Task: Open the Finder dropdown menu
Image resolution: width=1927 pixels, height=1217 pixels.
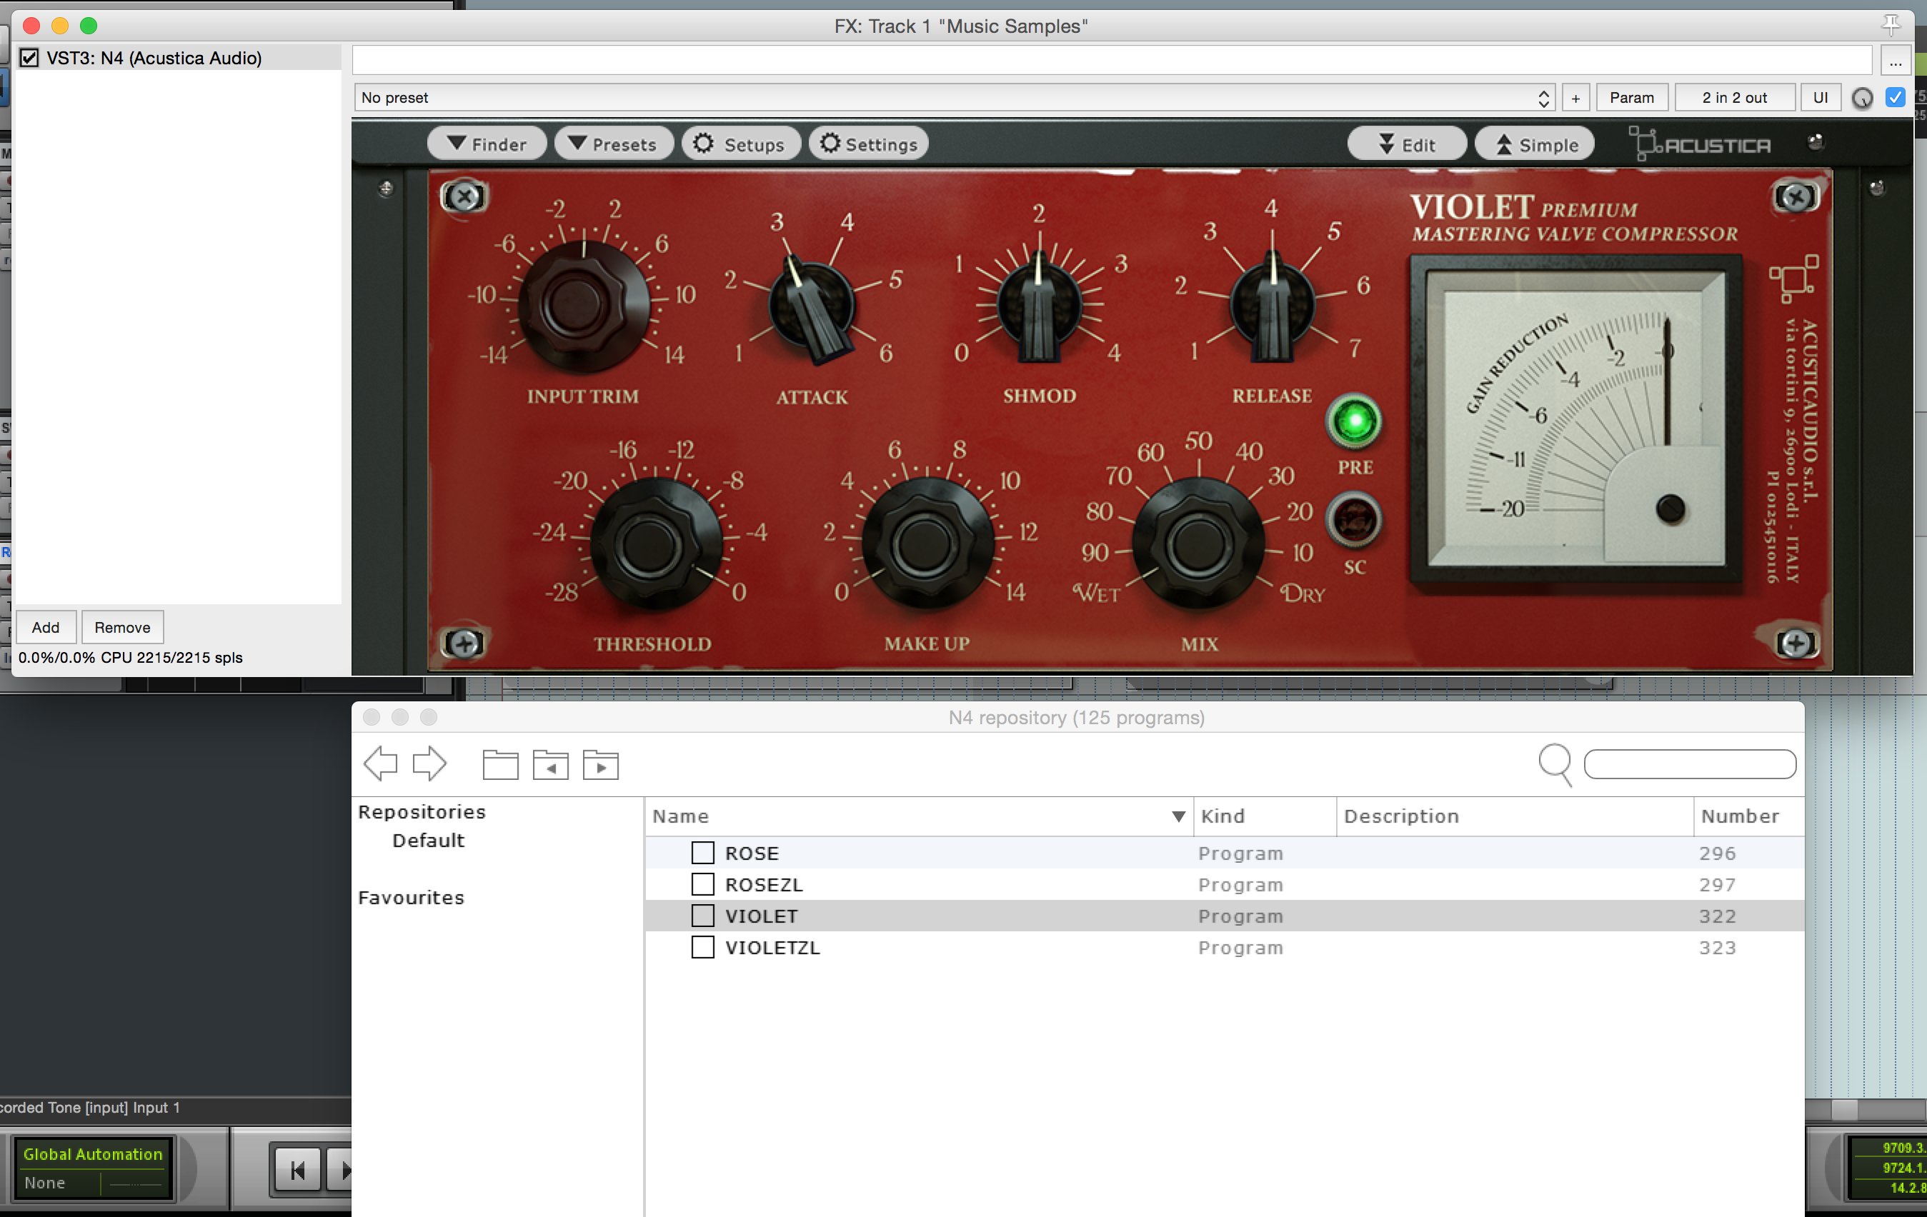Action: 487,144
